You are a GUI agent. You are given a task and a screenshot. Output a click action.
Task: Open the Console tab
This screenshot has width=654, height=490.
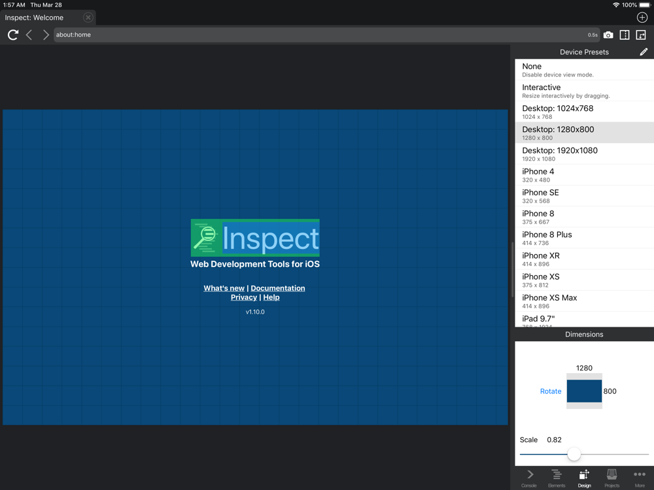529,478
